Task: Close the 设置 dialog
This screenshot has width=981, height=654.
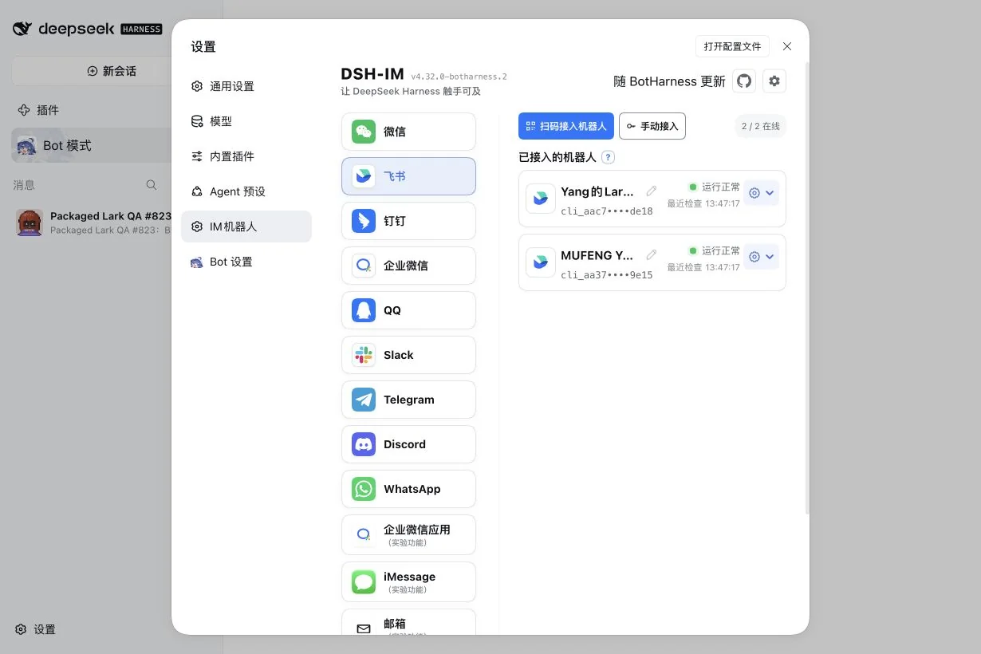Action: click(x=787, y=46)
